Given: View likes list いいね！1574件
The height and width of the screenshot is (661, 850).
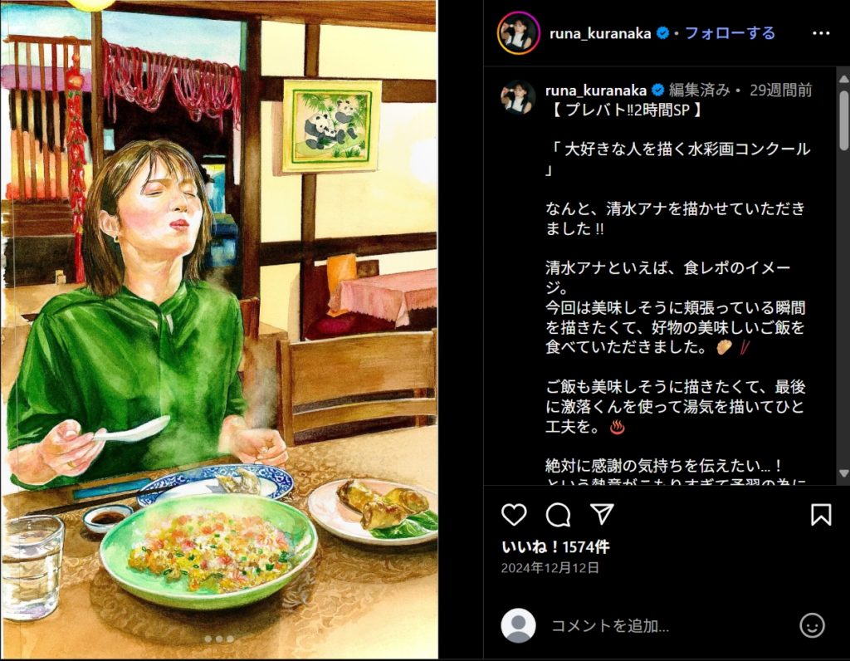Looking at the screenshot, I should coord(555,547).
